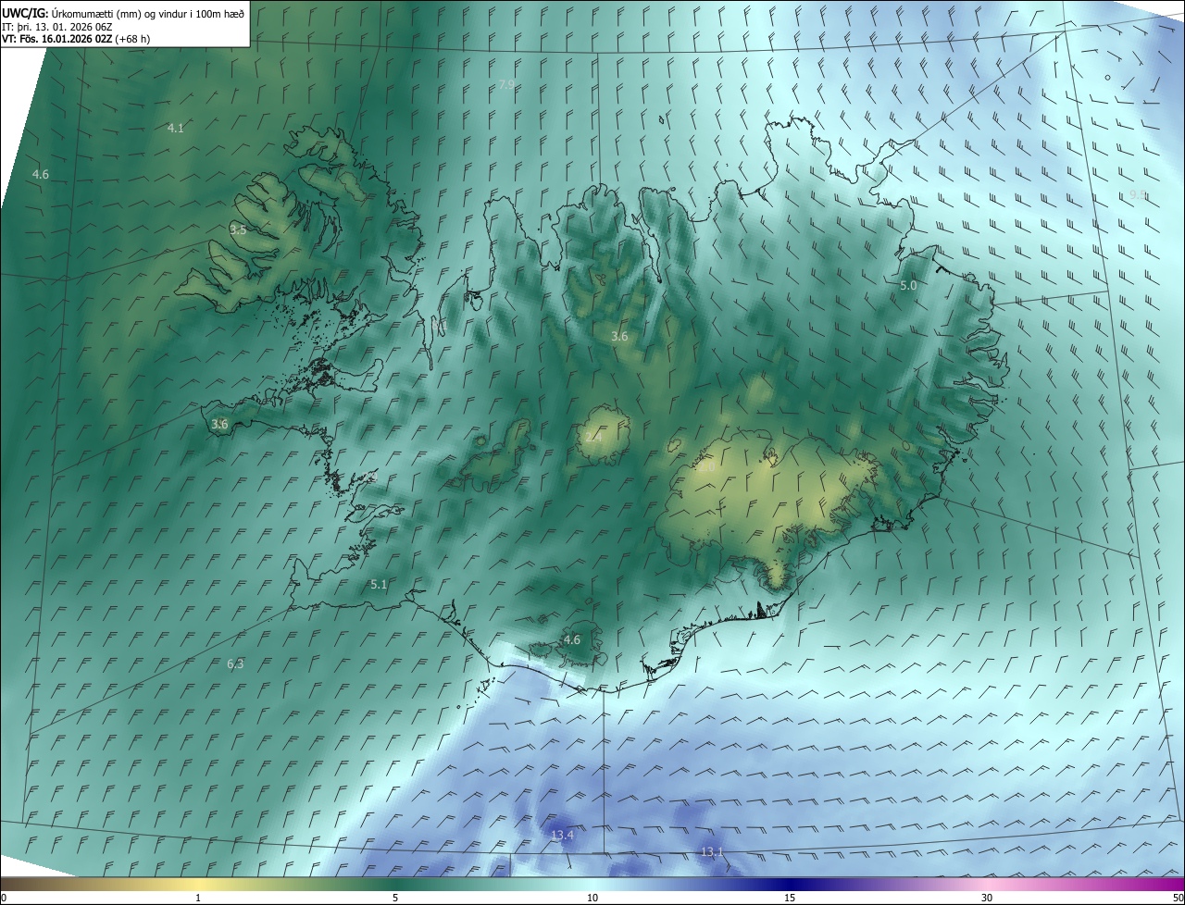Click the '(+68 h)' forecast offset text
The image size is (1185, 905).
pyautogui.click(x=132, y=40)
